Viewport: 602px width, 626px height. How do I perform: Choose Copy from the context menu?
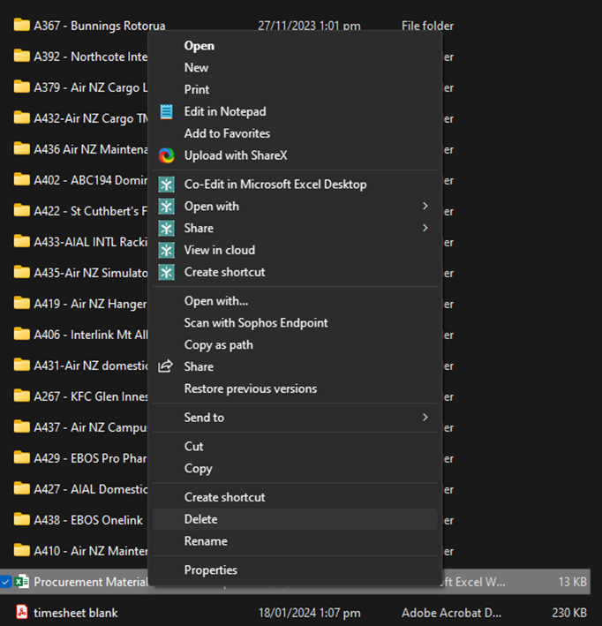coord(295,468)
